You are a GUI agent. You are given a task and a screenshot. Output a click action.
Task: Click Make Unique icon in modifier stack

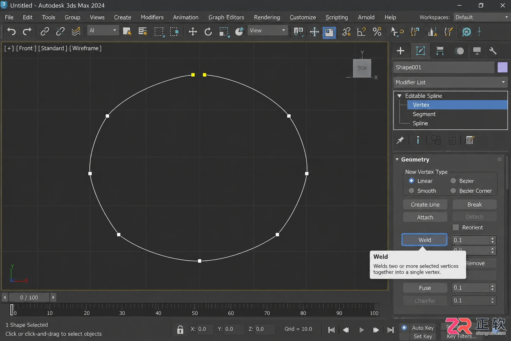coord(436,140)
